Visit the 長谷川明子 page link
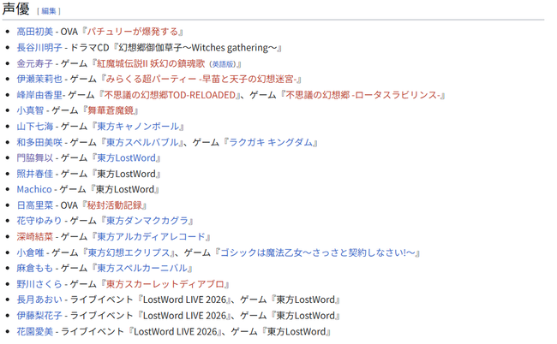Screen dimensions: 557x344 click(x=39, y=48)
